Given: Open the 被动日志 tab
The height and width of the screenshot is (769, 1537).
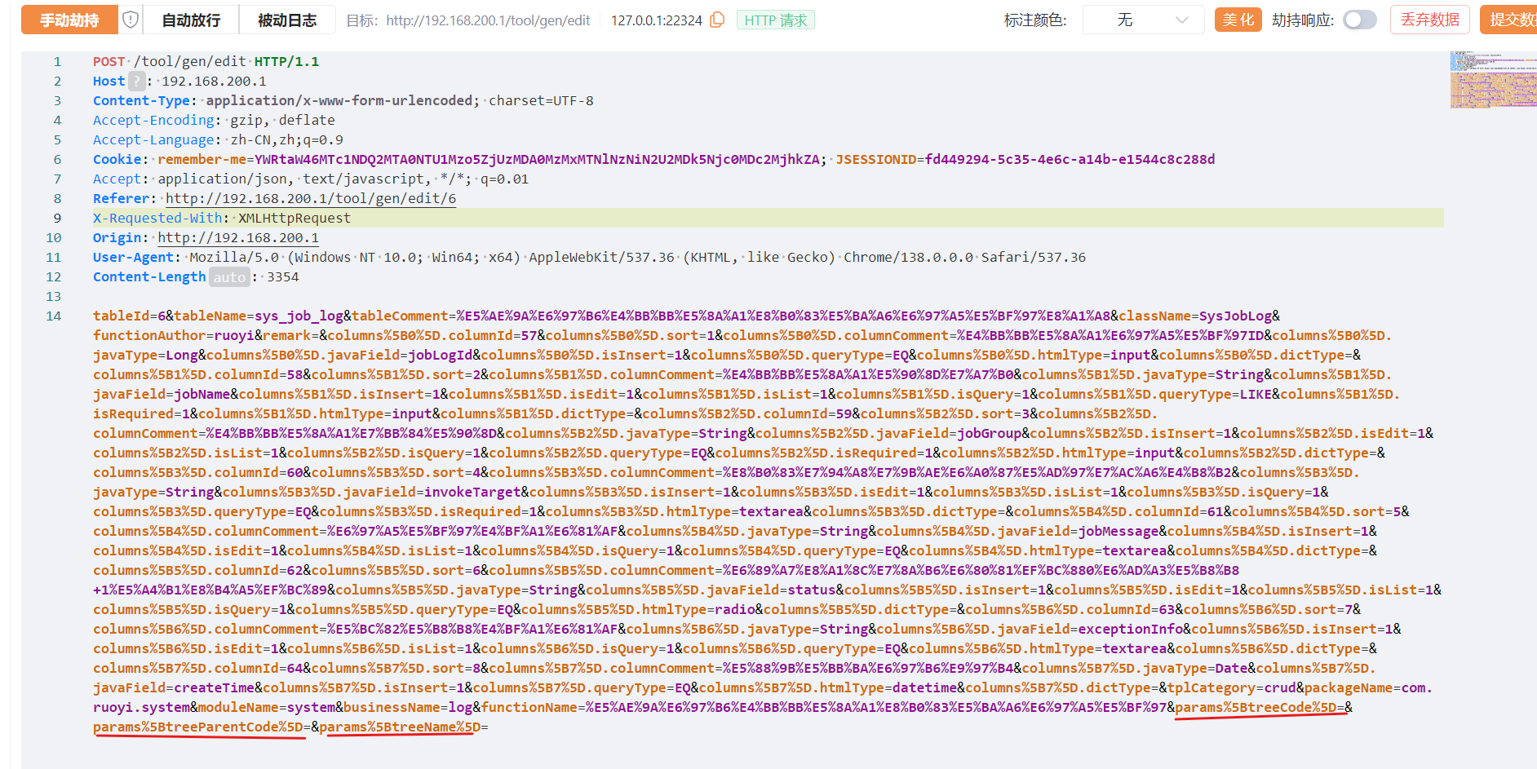Looking at the screenshot, I should click(x=287, y=20).
